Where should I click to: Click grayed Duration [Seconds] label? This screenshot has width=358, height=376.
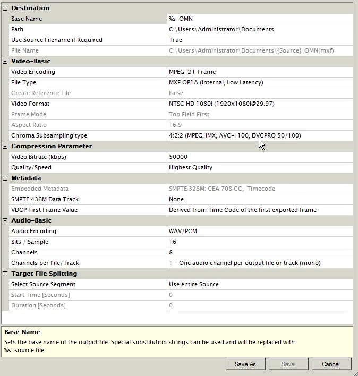click(x=38, y=305)
